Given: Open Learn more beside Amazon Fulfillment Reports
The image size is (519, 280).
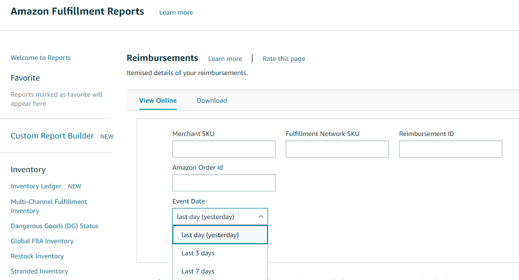Looking at the screenshot, I should pyautogui.click(x=176, y=12).
